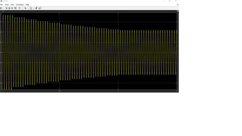The width and height of the screenshot is (242, 136).
Task: Open the File menu
Action: (1, 5)
